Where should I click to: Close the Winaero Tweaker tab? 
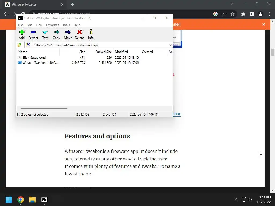tap(62, 5)
